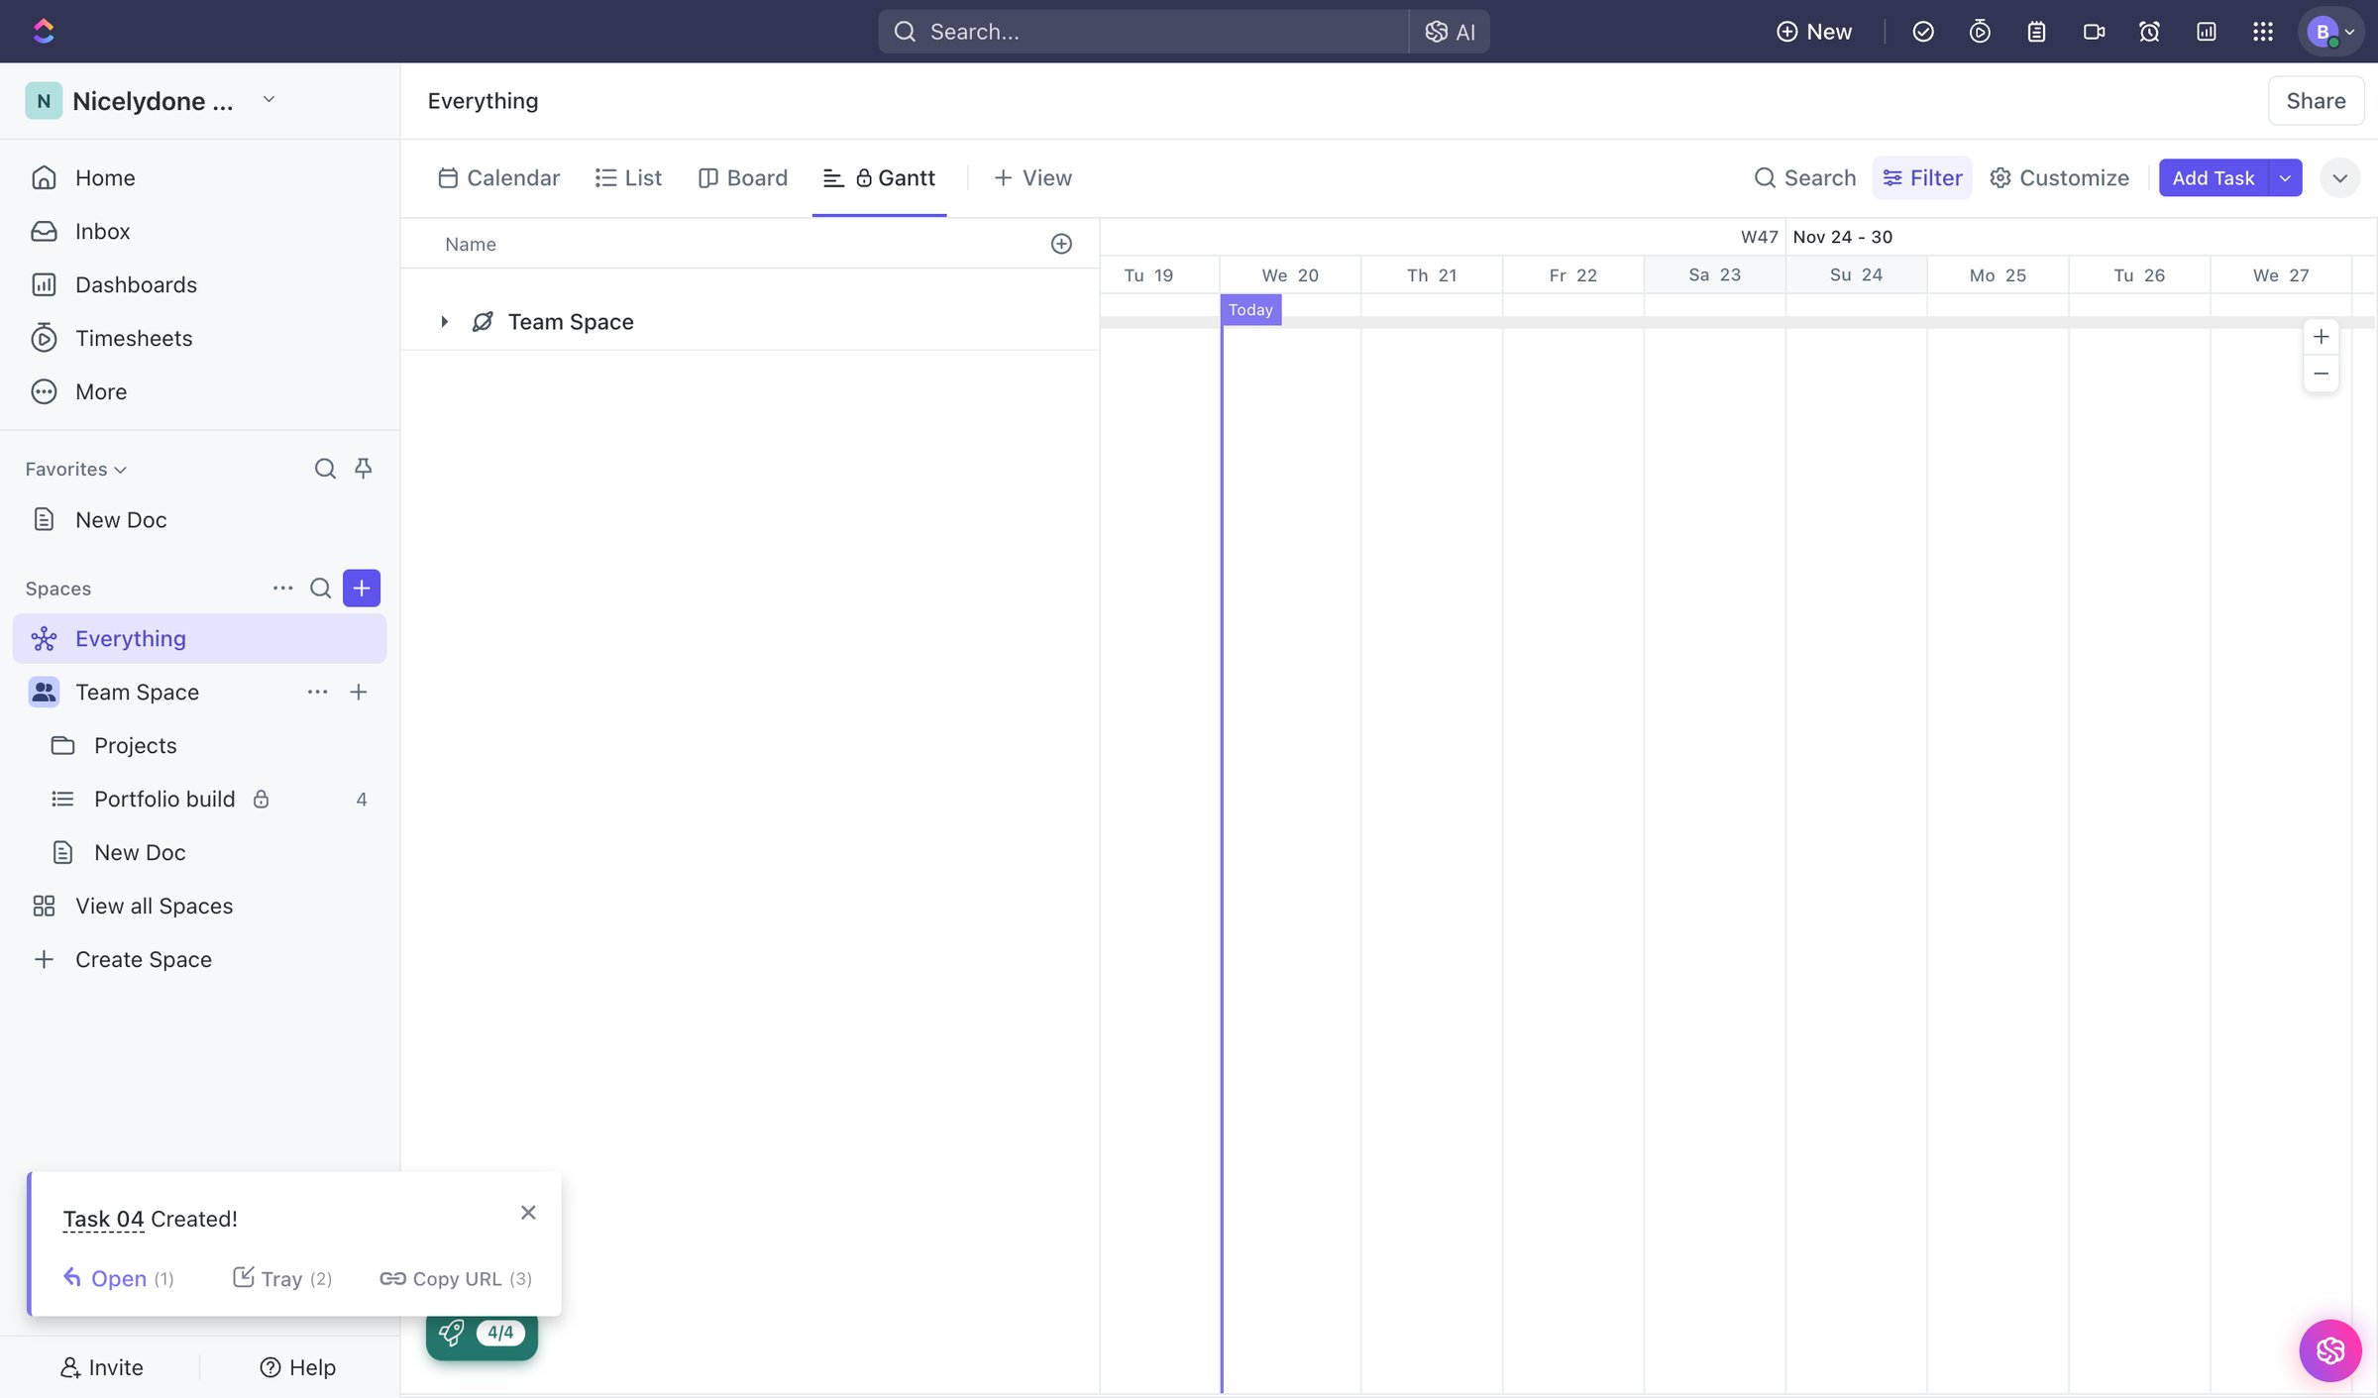
Task: Search spaces using the magnifier icon
Action: (320, 589)
